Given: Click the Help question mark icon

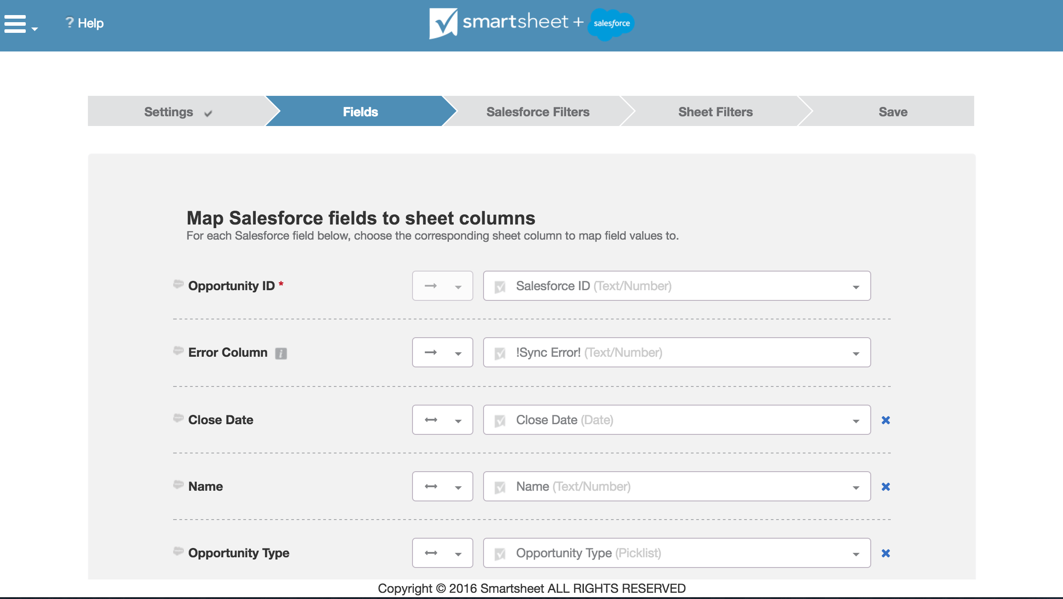Looking at the screenshot, I should pos(70,23).
